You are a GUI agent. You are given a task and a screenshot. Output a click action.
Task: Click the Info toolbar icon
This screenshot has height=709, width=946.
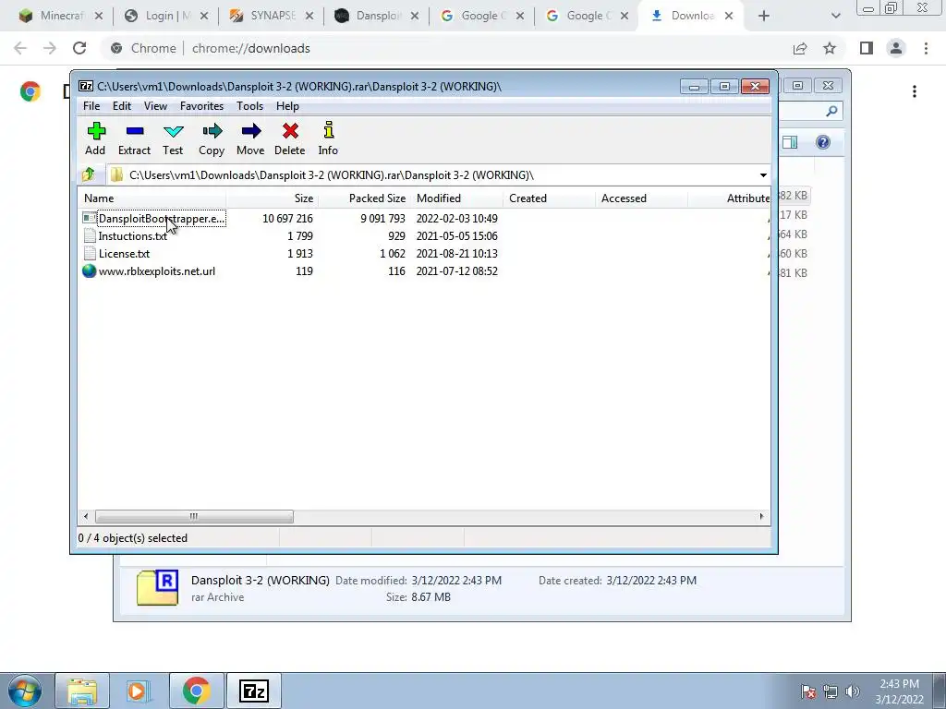click(328, 138)
